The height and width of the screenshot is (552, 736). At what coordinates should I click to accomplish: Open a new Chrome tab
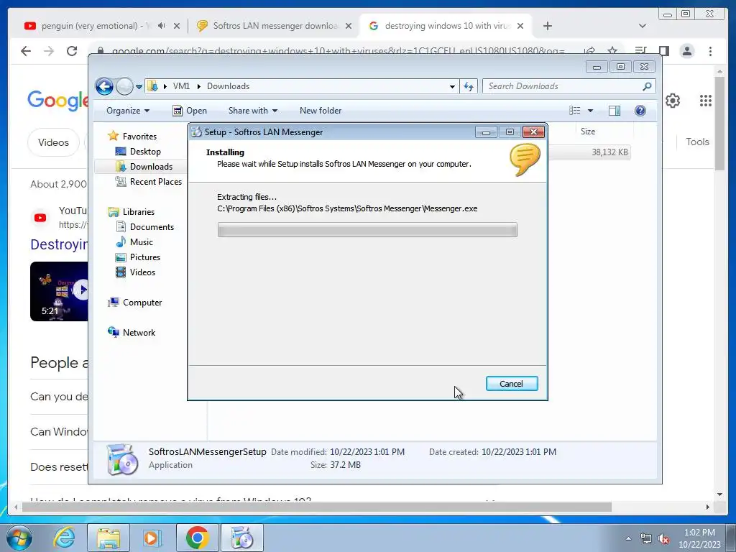547,26
